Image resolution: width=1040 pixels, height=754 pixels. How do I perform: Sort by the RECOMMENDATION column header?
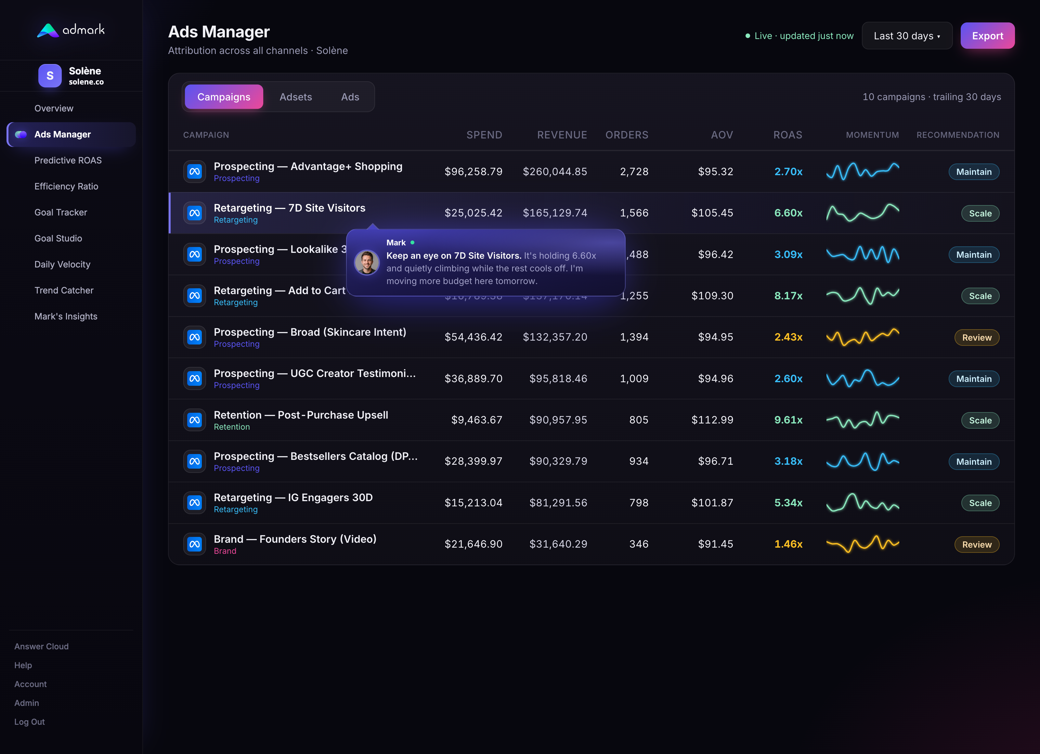tap(957, 135)
